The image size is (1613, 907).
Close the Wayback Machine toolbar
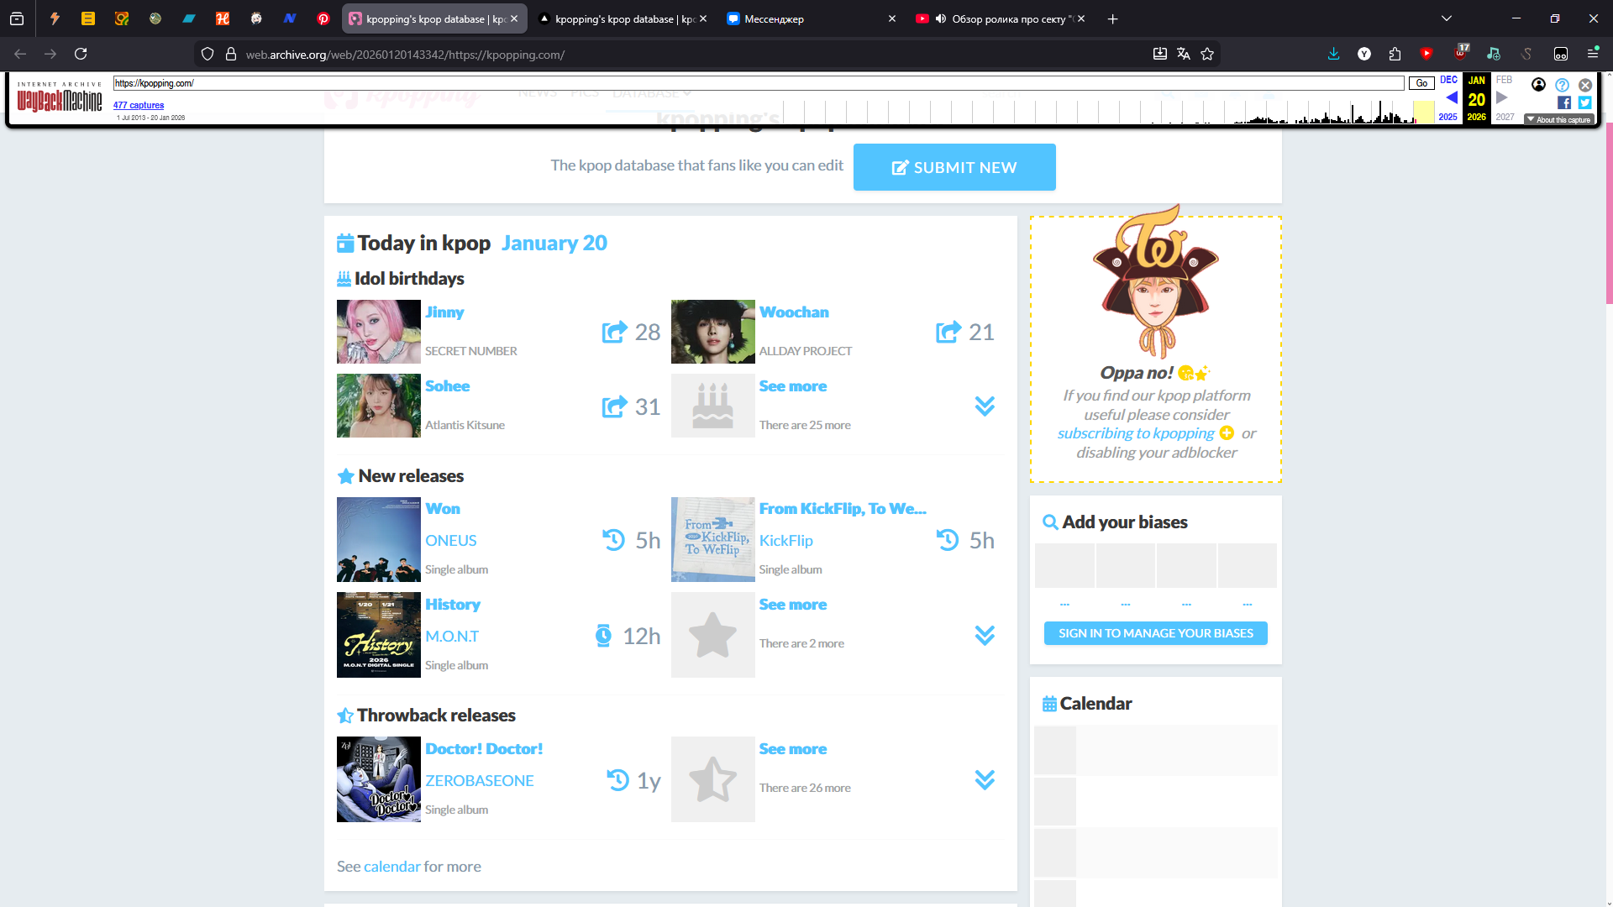(x=1585, y=85)
